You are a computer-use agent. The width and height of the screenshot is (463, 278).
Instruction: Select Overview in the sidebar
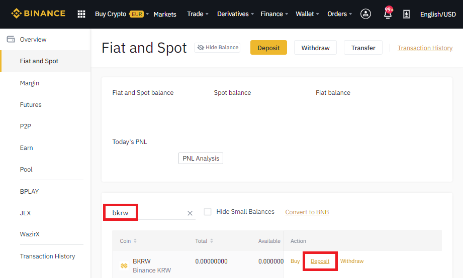click(33, 40)
